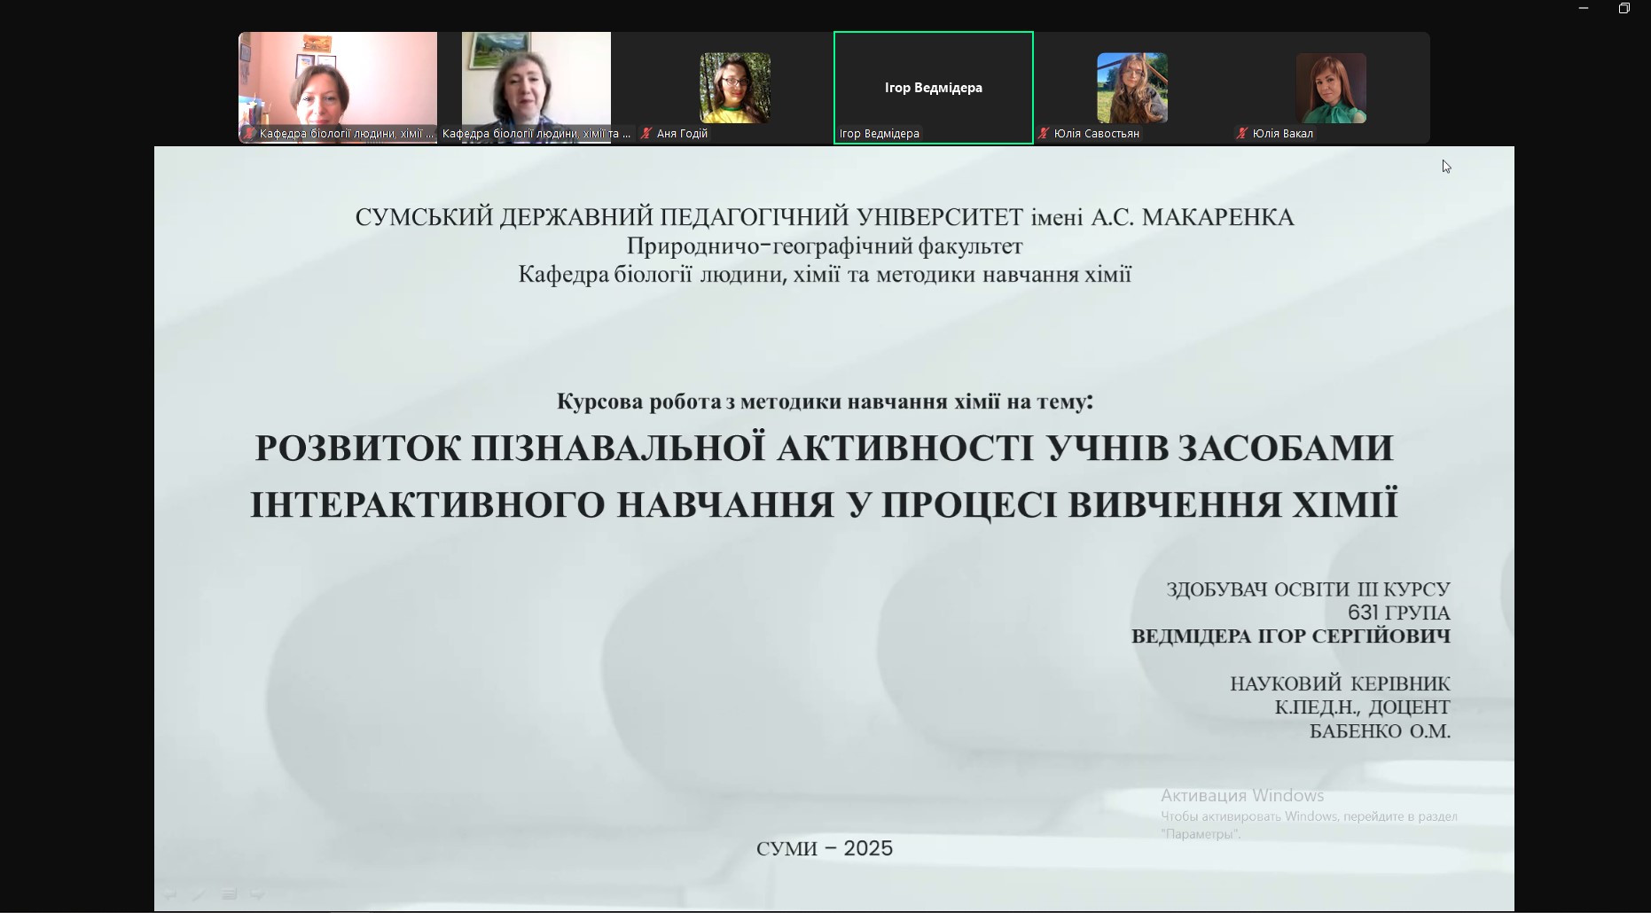Select first Кафедра біології participant video with pink wall
This screenshot has width=1651, height=913.
338,88
